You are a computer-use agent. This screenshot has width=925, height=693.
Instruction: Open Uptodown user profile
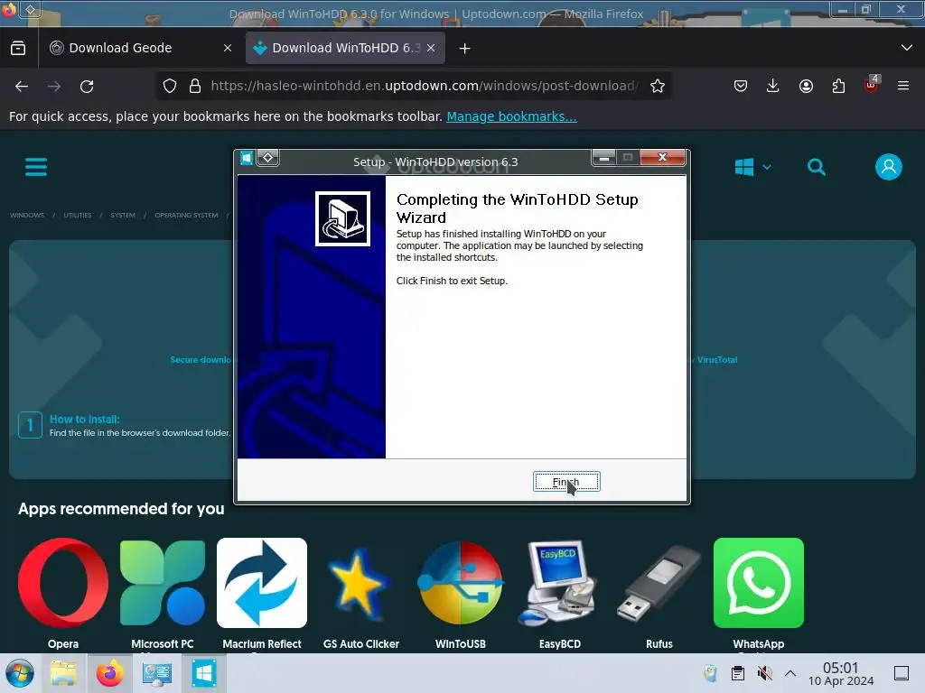click(x=889, y=167)
